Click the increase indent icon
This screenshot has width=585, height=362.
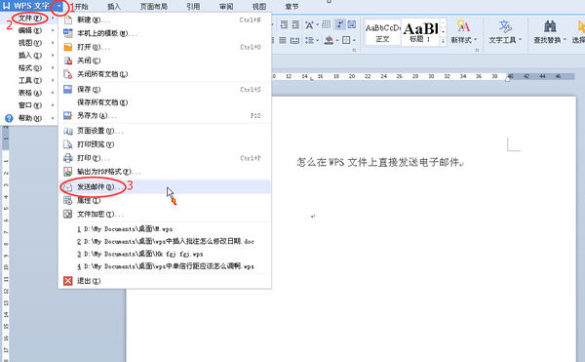(295, 24)
